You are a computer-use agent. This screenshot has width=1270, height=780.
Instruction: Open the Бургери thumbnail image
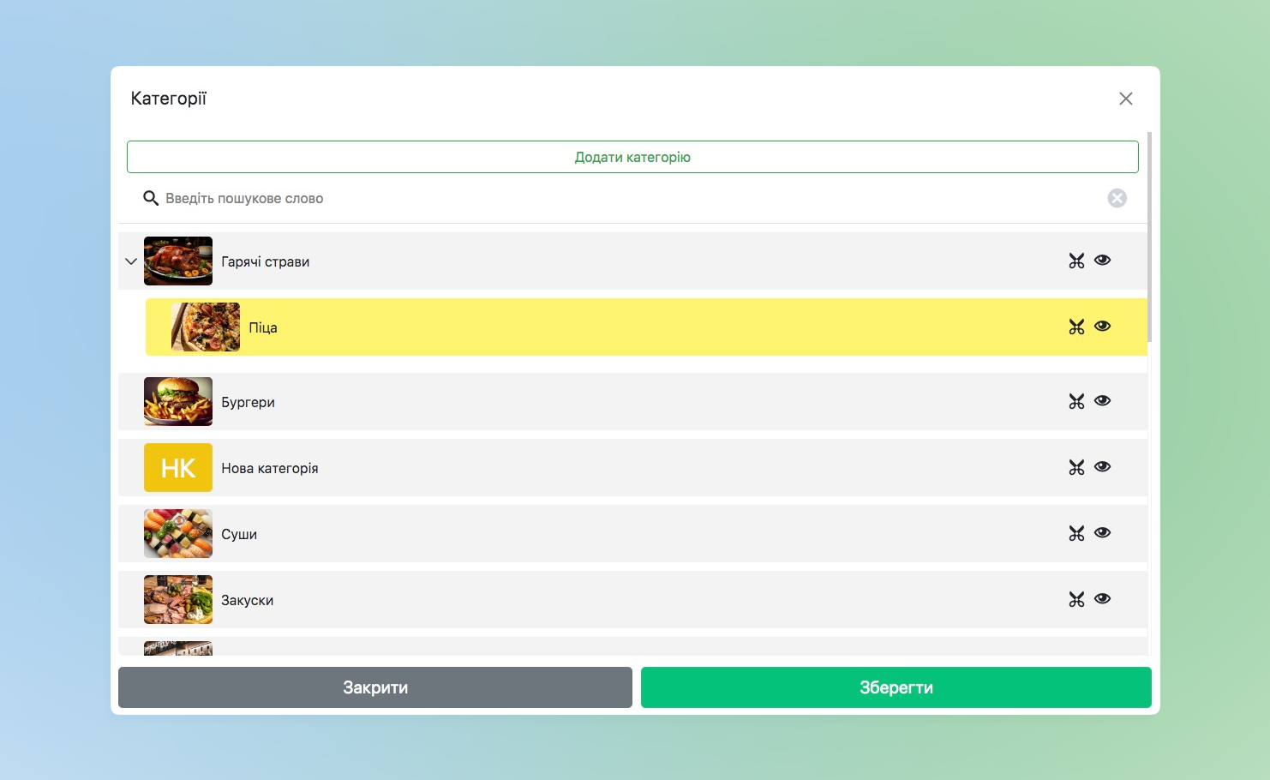(178, 401)
